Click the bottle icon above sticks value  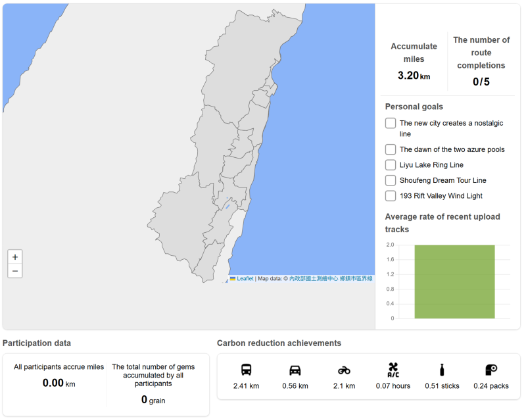click(x=442, y=370)
